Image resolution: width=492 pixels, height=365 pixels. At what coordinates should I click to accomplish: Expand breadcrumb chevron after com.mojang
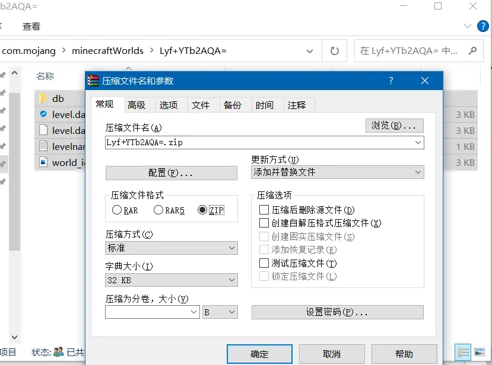click(64, 50)
